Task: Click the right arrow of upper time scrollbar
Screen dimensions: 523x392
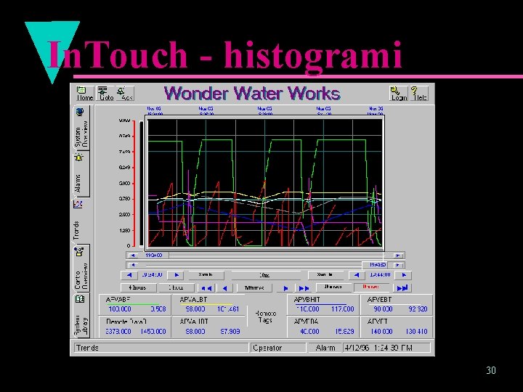Action: [x=397, y=256]
